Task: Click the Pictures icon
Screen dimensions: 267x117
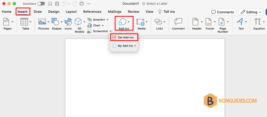Action: coord(42,22)
